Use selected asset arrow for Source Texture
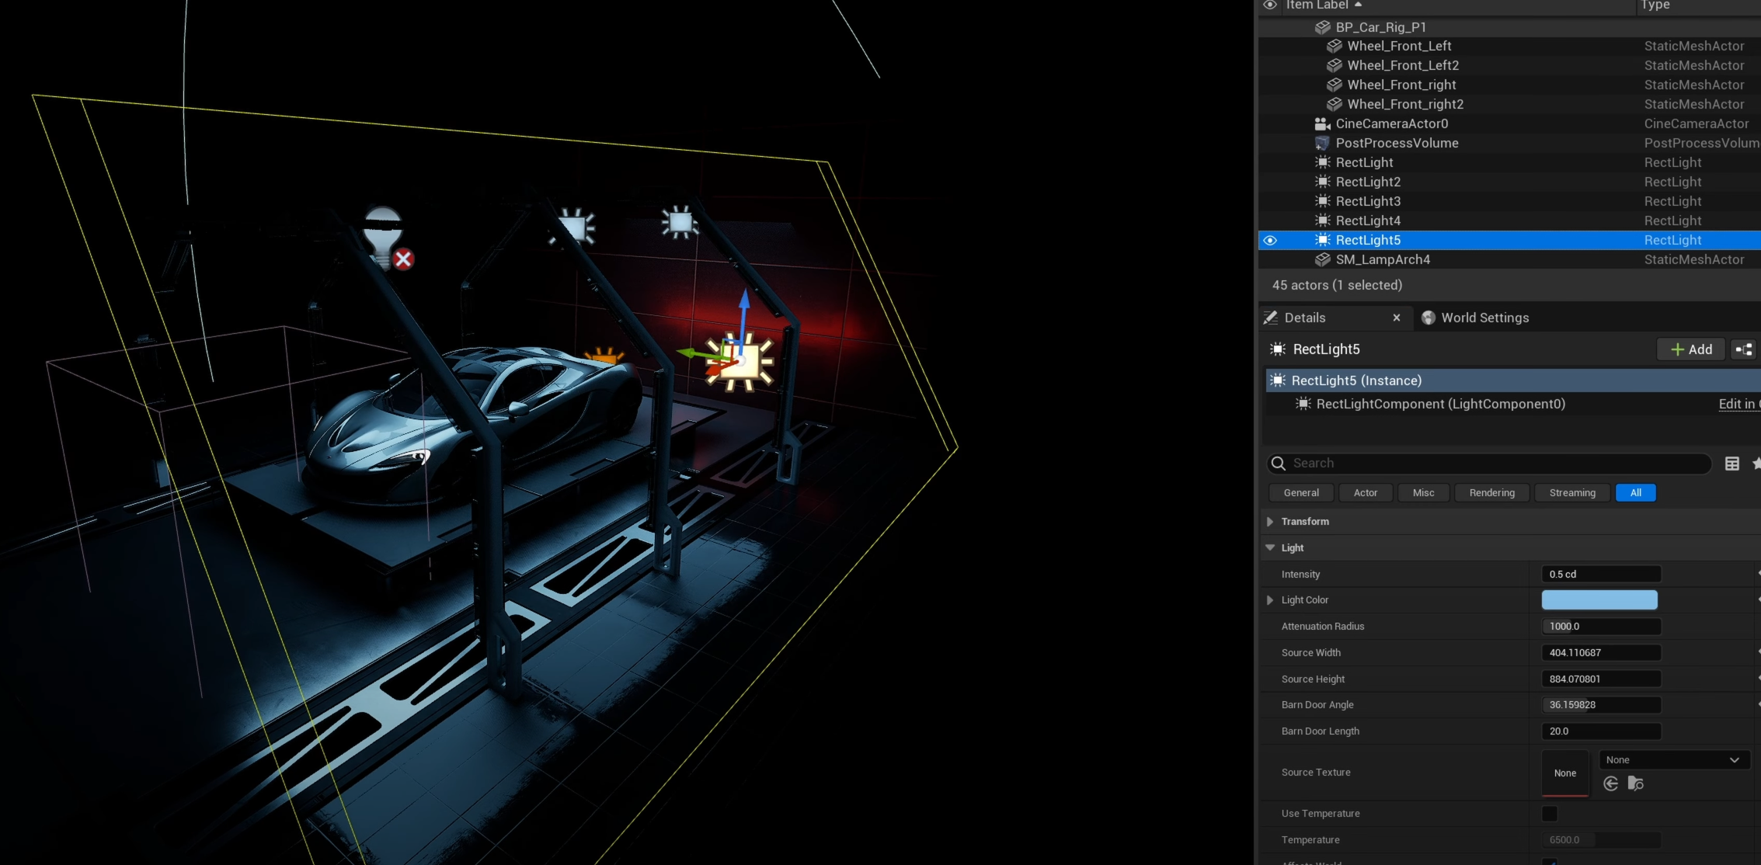This screenshot has height=865, width=1761. pyautogui.click(x=1611, y=783)
